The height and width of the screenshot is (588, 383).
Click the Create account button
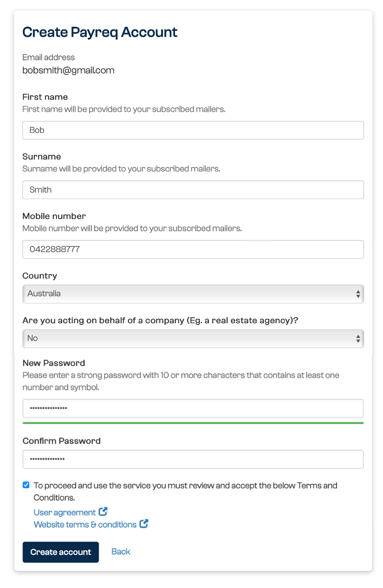[61, 552]
